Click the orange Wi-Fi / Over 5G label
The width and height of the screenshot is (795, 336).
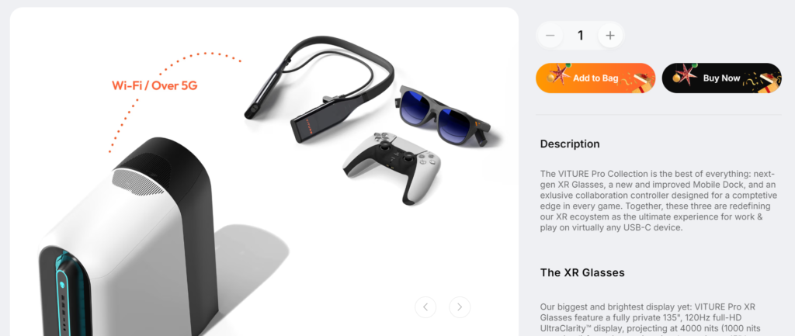[154, 85]
